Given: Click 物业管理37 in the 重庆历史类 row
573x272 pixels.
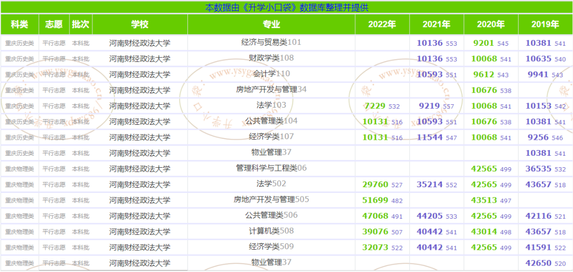Looking at the screenshot, I should tap(272, 152).
